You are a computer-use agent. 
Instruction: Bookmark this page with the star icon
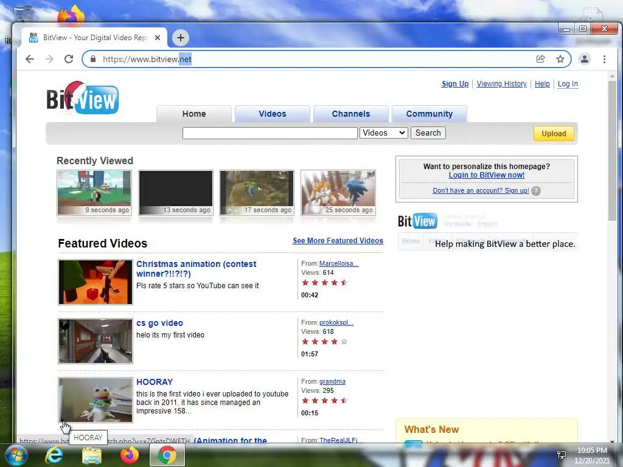pyautogui.click(x=560, y=59)
